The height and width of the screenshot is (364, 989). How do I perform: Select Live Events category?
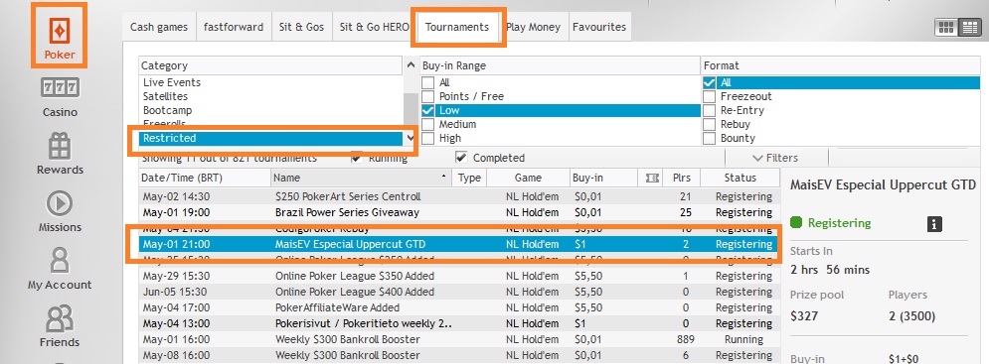[x=271, y=82]
